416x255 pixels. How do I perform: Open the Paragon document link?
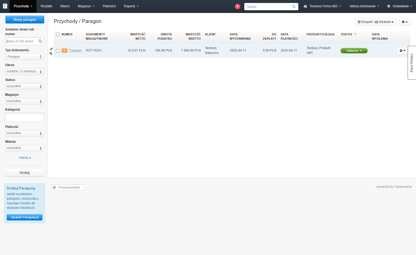click(75, 50)
